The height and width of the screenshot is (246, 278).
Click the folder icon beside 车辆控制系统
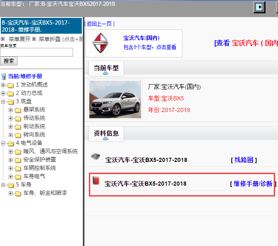18,168
